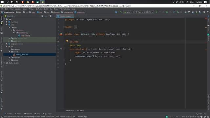This screenshot has width=210, height=118.
Task: Click the Search Everywhere magnifier icon
Action: tap(204, 12)
